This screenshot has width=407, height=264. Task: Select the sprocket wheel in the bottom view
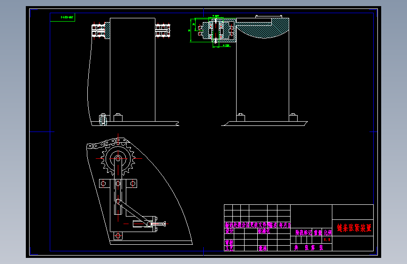click(118, 158)
